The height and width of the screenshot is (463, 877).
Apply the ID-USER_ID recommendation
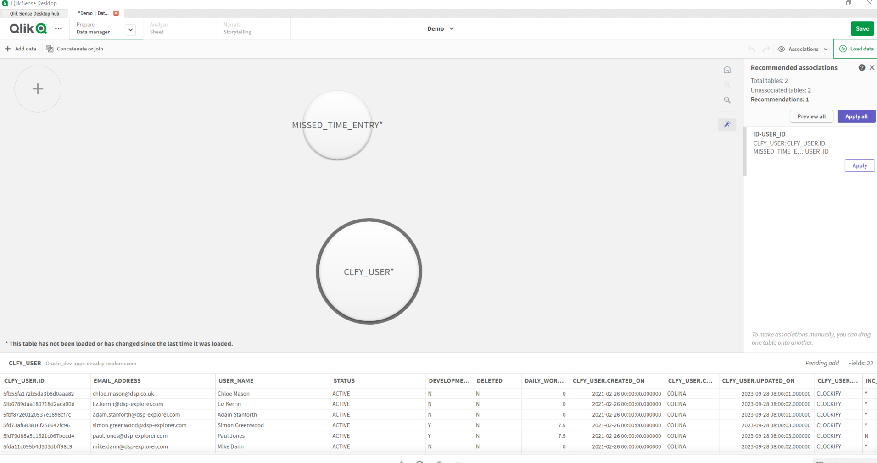(x=860, y=165)
